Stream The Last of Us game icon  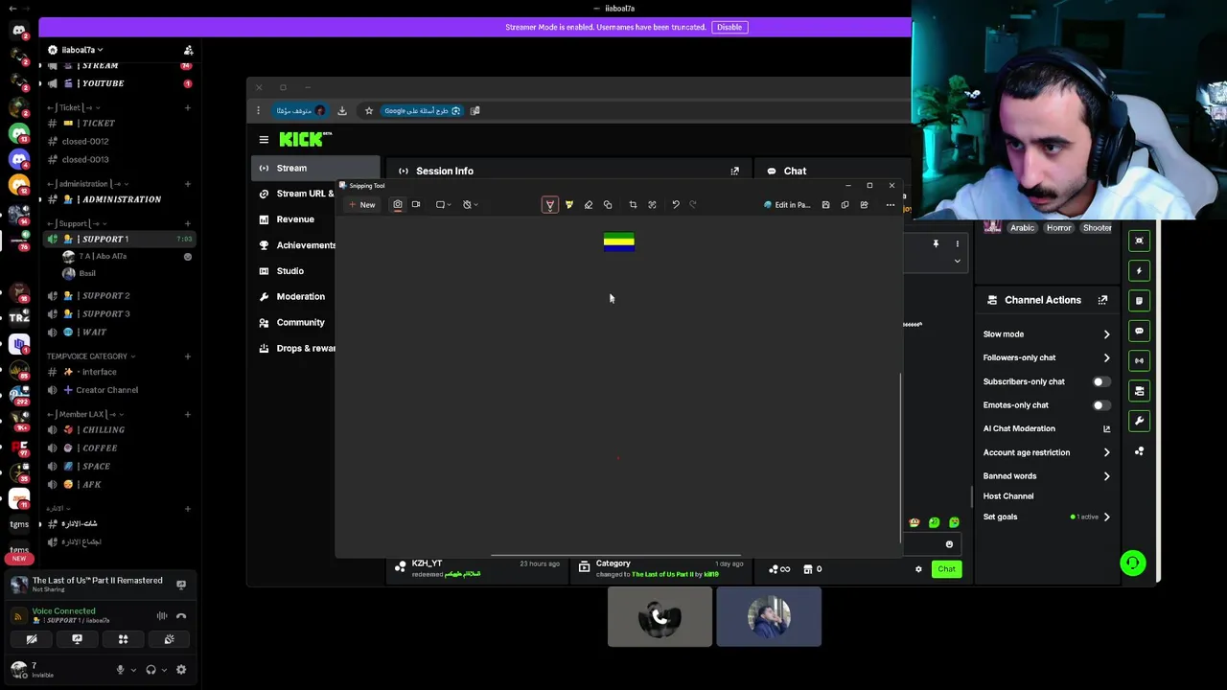pyautogui.click(x=181, y=584)
